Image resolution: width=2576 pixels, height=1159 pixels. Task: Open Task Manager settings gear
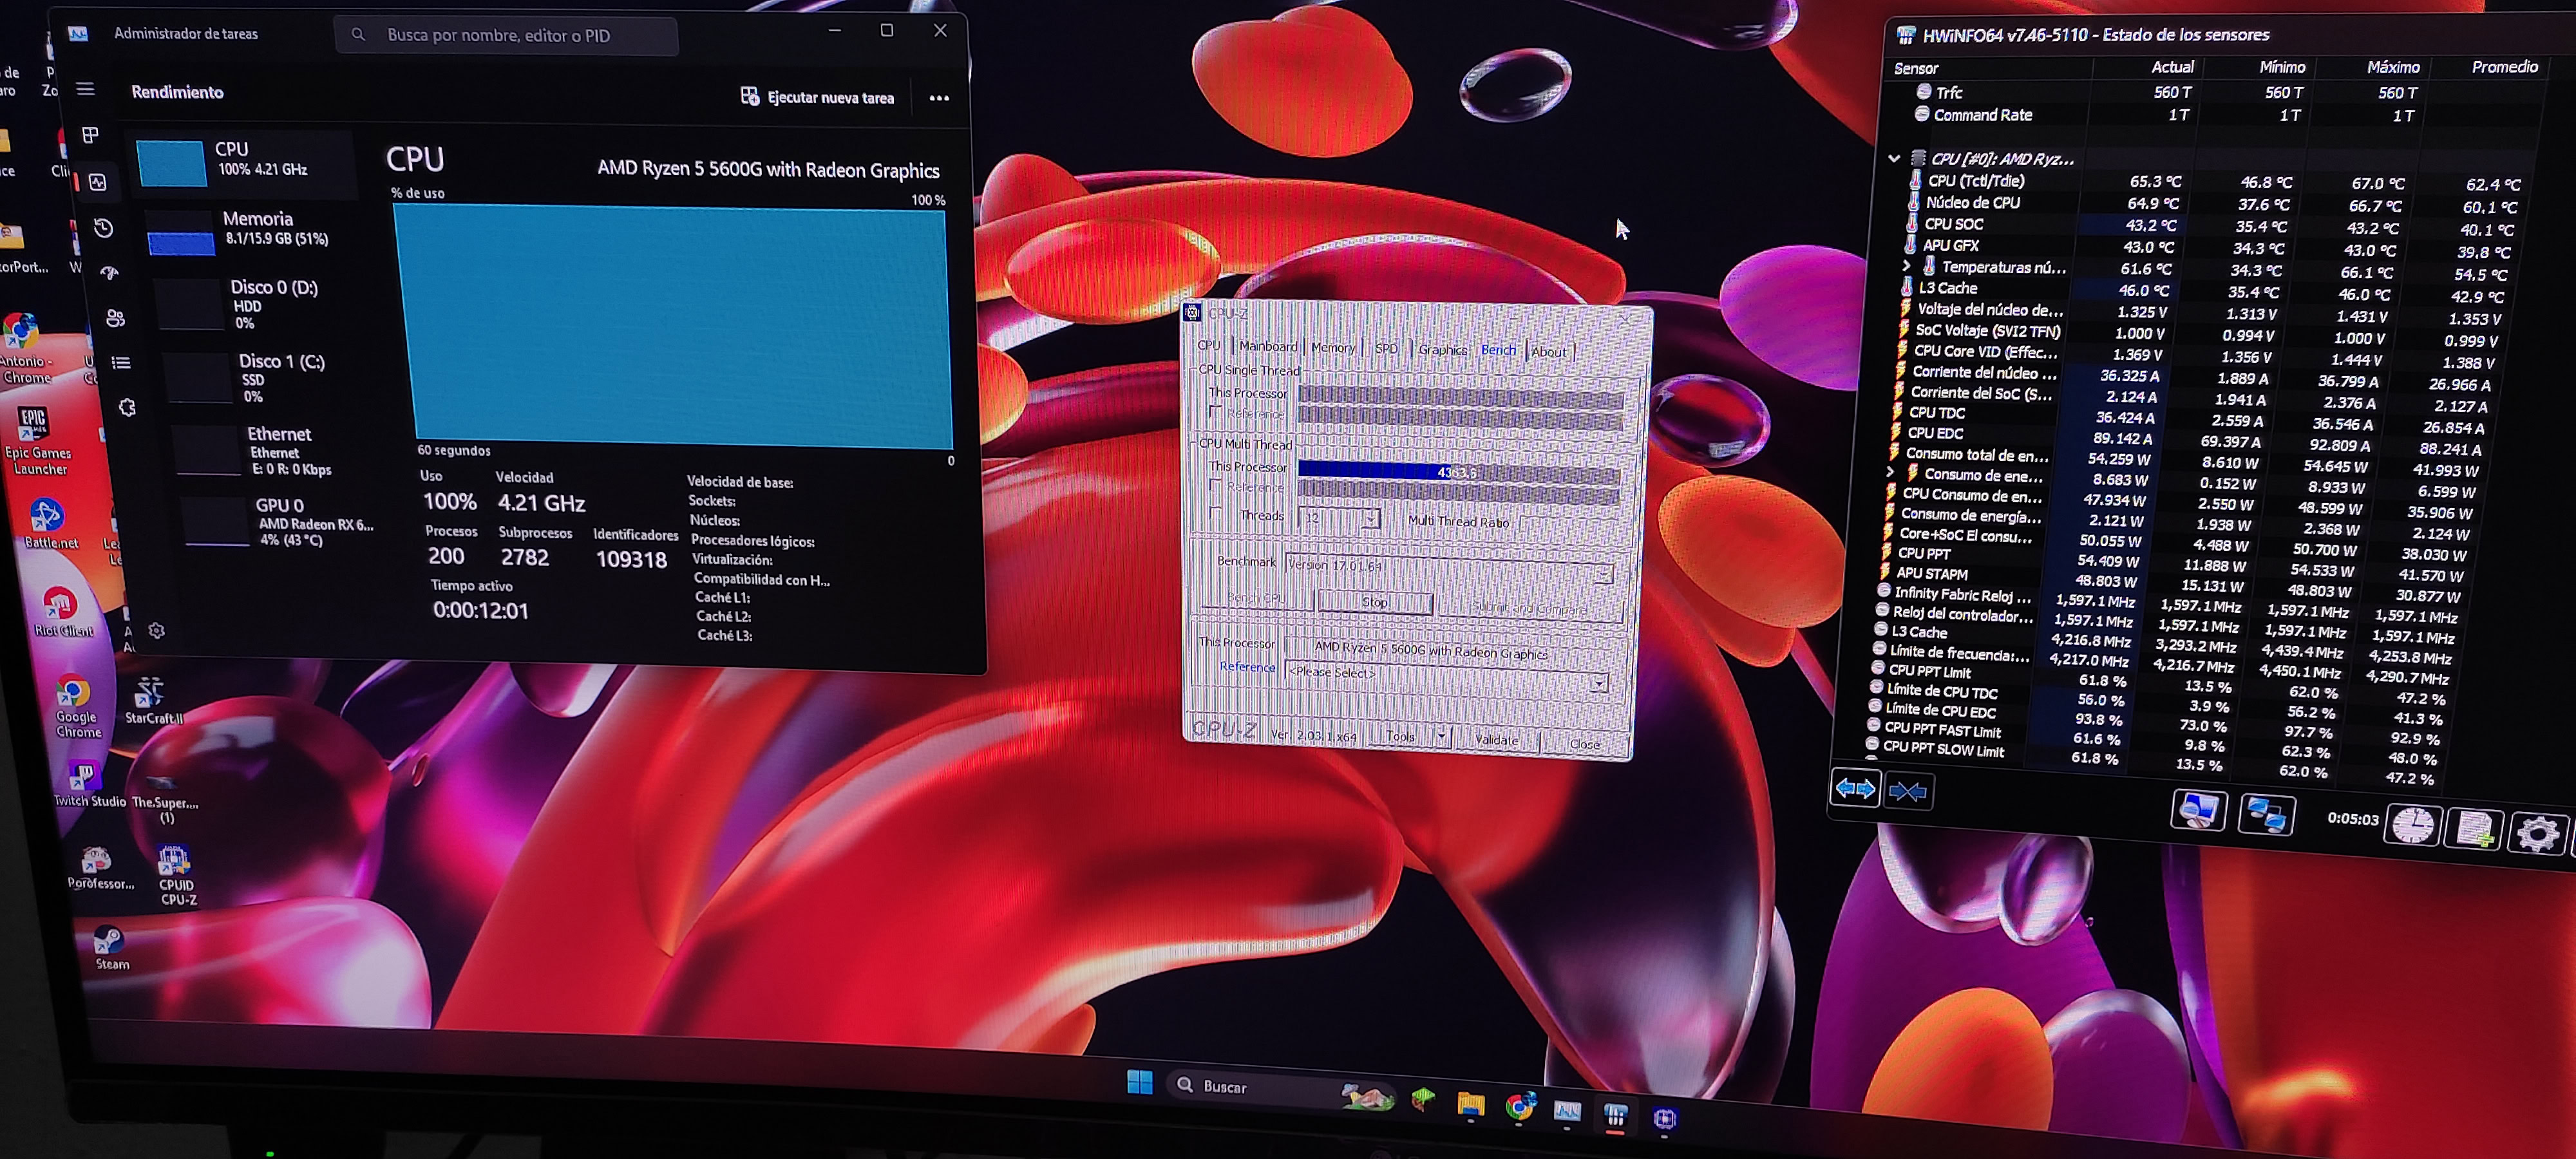tap(156, 631)
